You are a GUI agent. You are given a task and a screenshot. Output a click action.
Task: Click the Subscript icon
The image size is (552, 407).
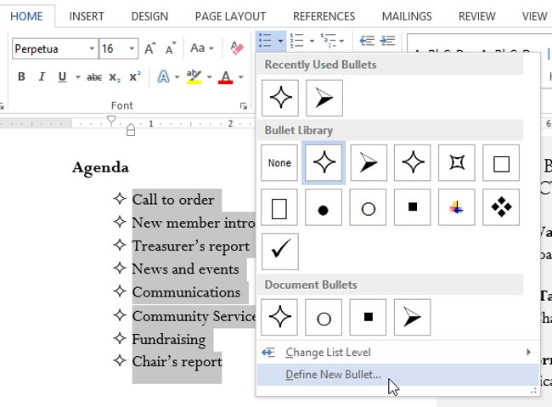pyautogui.click(x=115, y=77)
